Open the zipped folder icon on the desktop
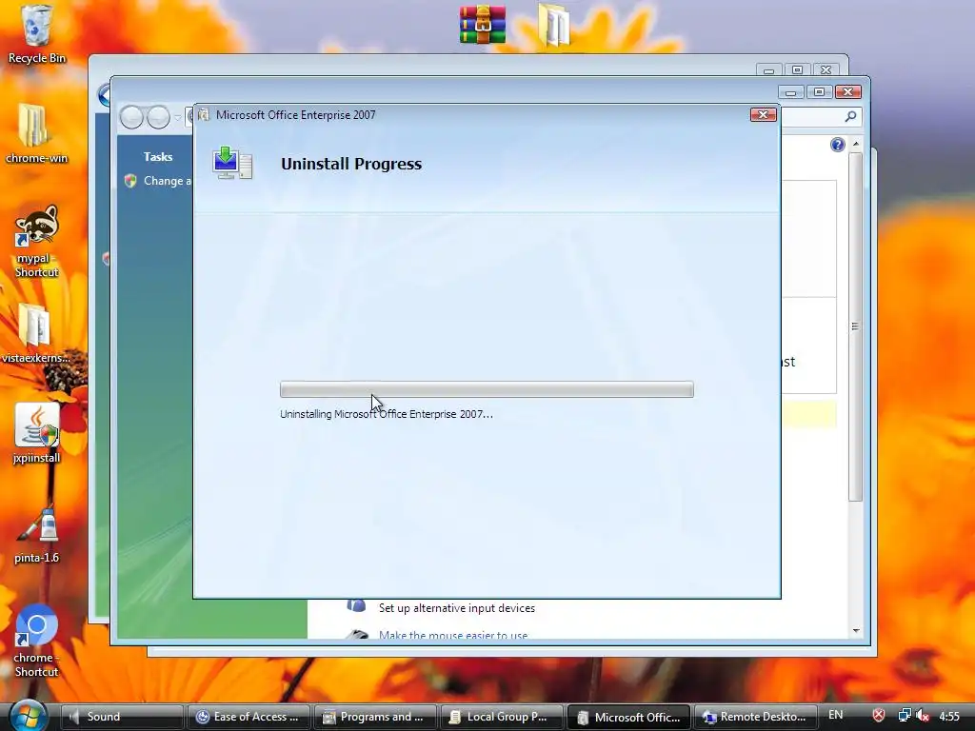Screen dimensions: 975x731 (x=553, y=25)
